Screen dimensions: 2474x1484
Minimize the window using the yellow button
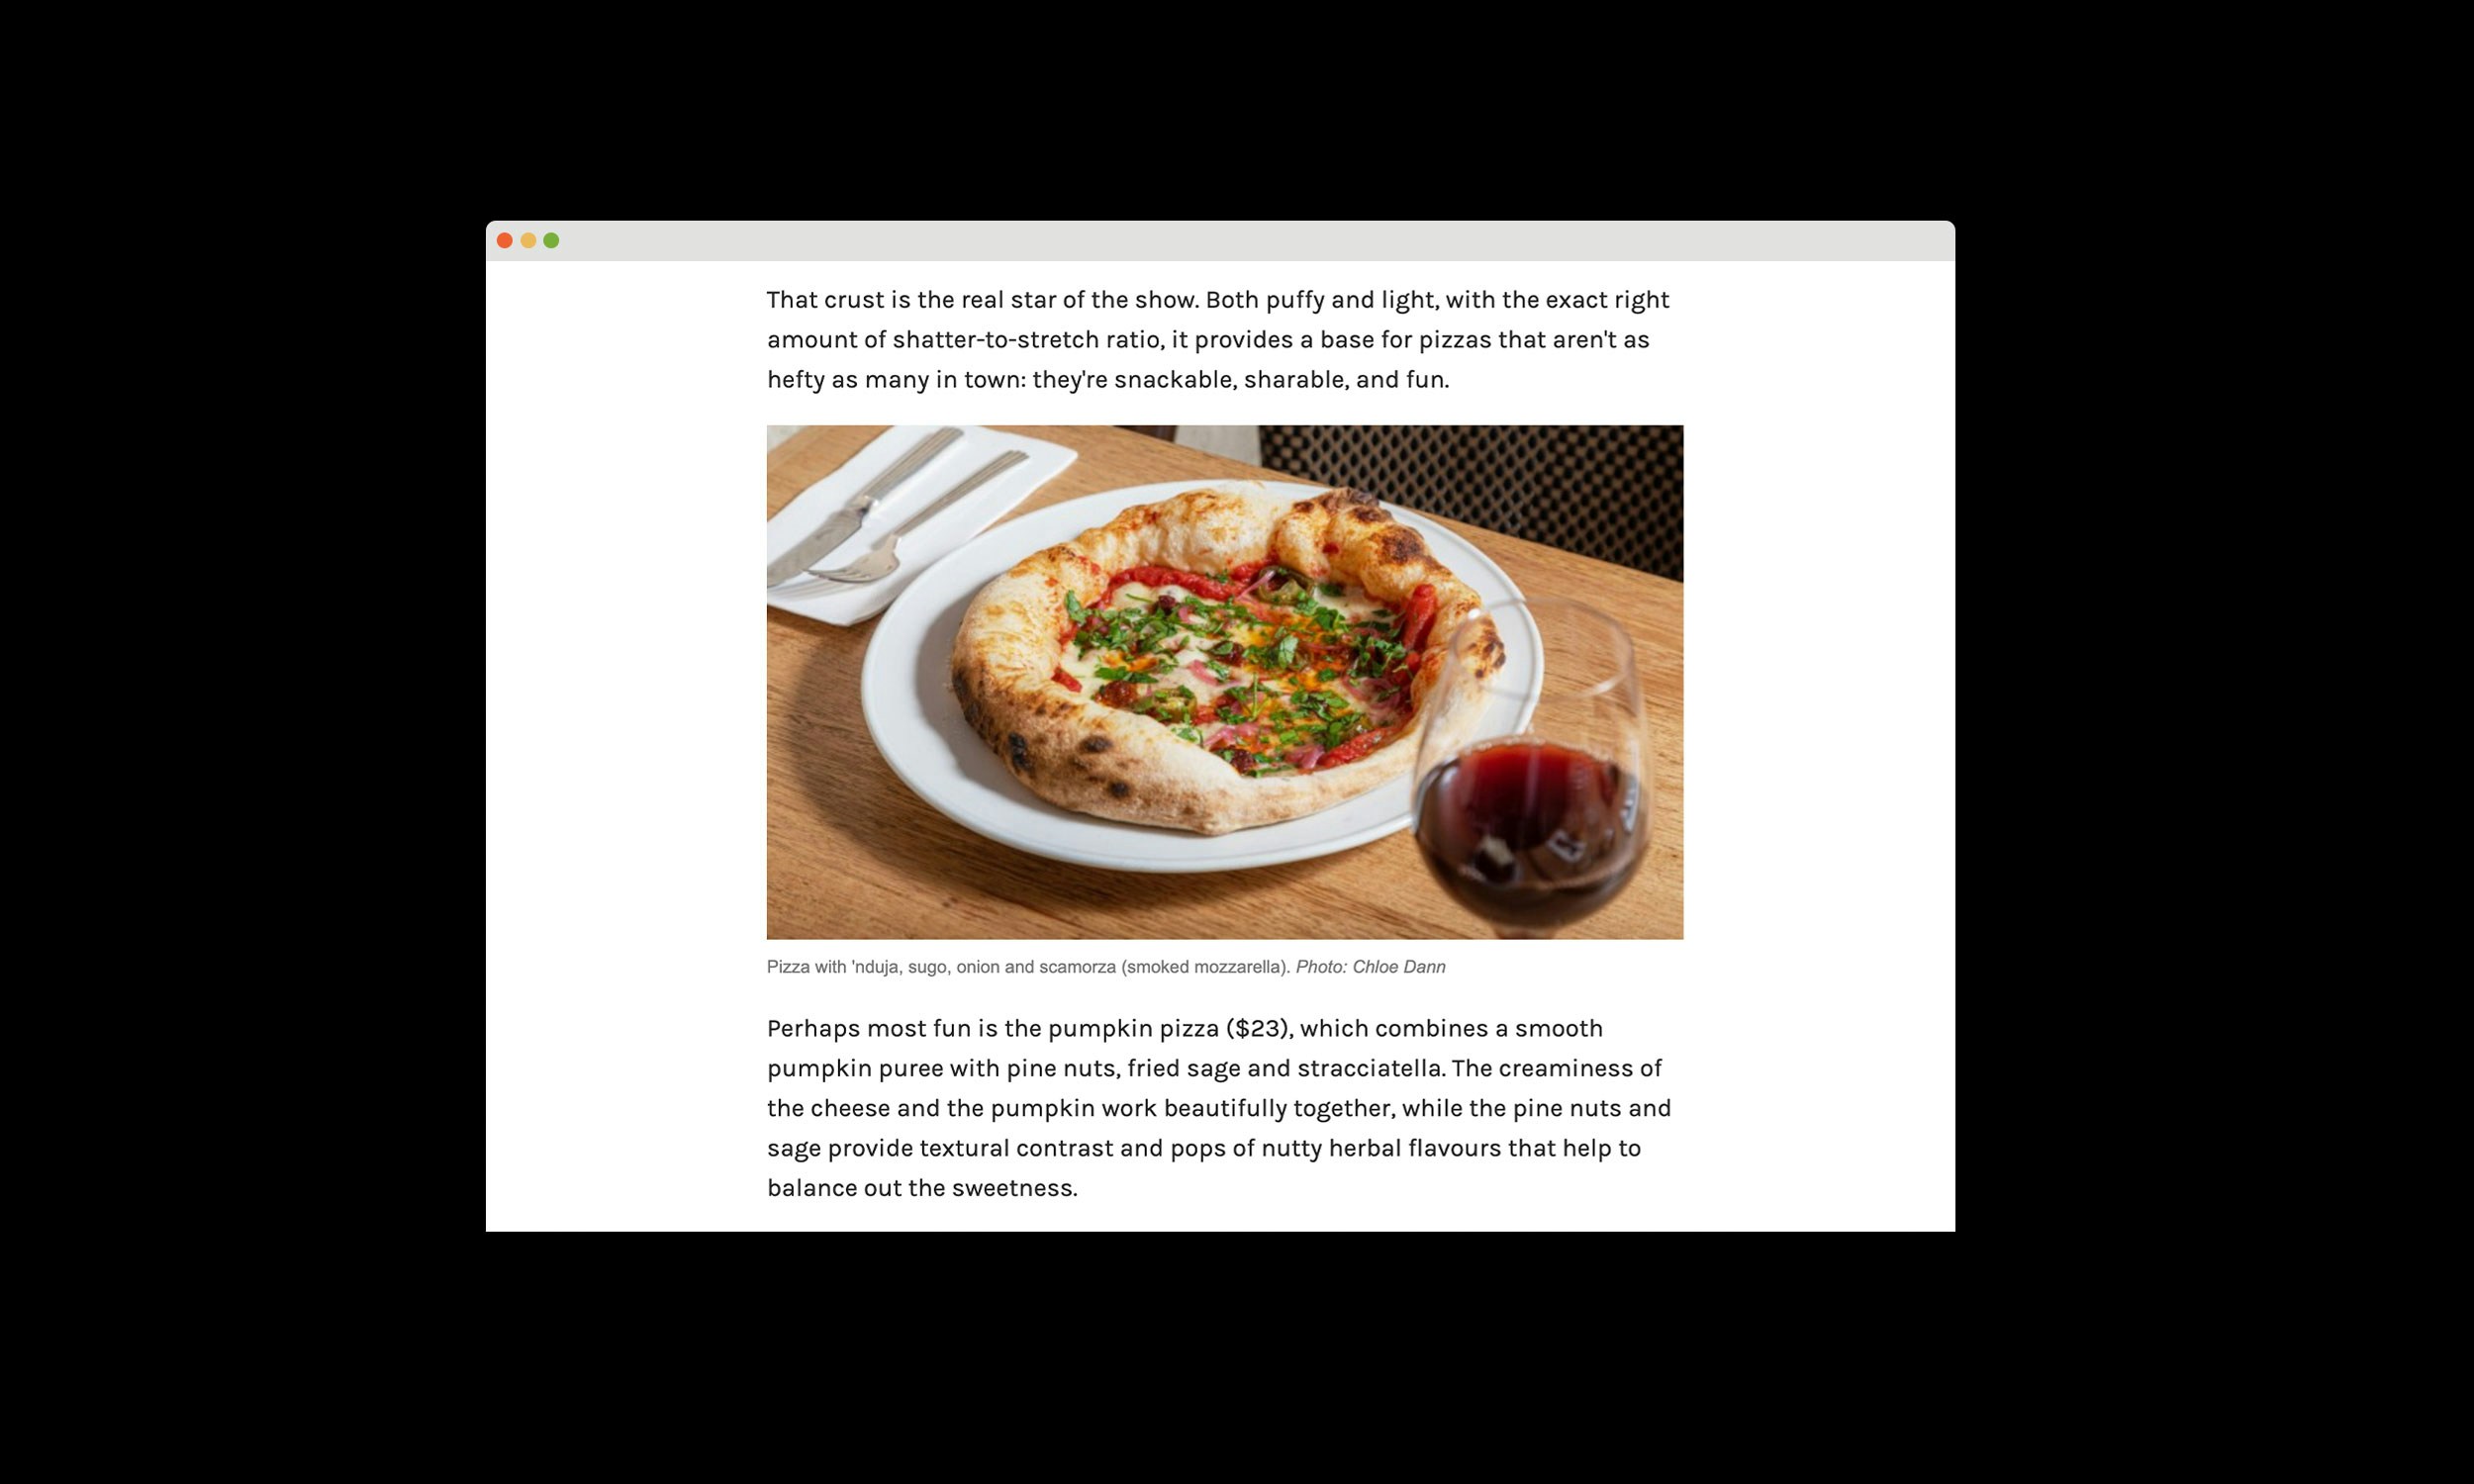(528, 240)
